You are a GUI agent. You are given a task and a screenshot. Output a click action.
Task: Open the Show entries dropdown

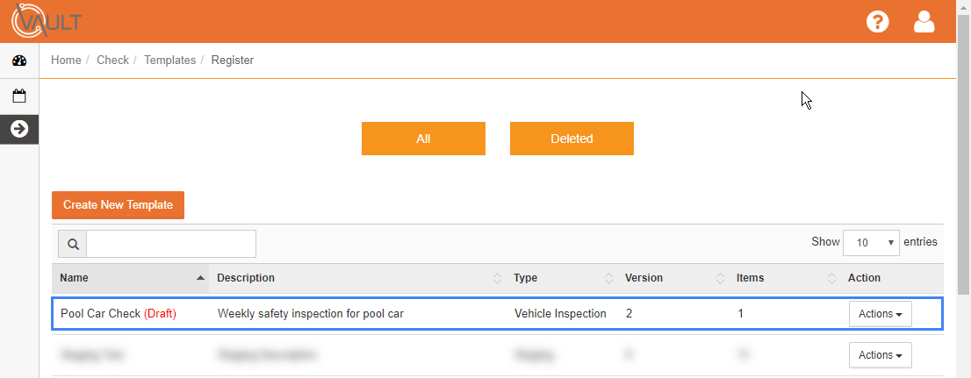click(871, 243)
